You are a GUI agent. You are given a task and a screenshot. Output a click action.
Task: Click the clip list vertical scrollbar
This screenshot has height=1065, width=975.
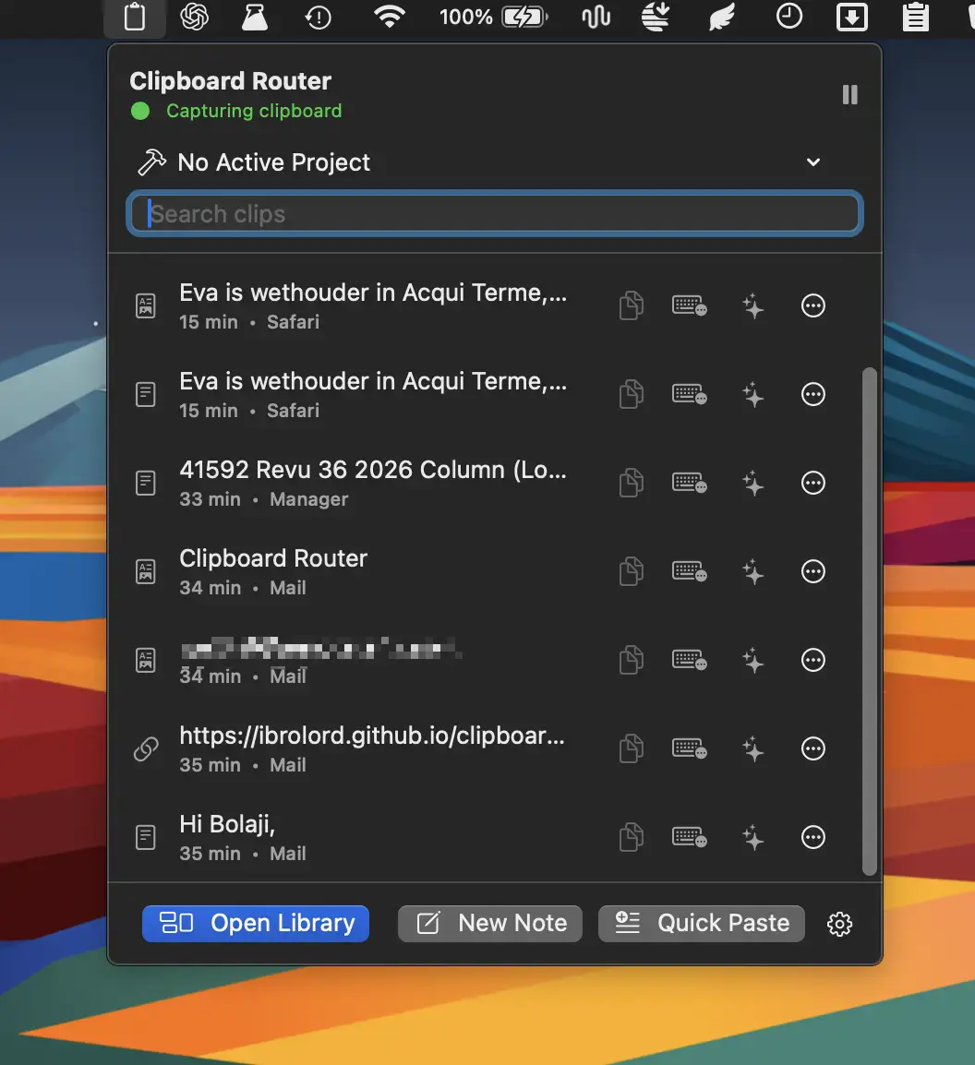coord(869,621)
